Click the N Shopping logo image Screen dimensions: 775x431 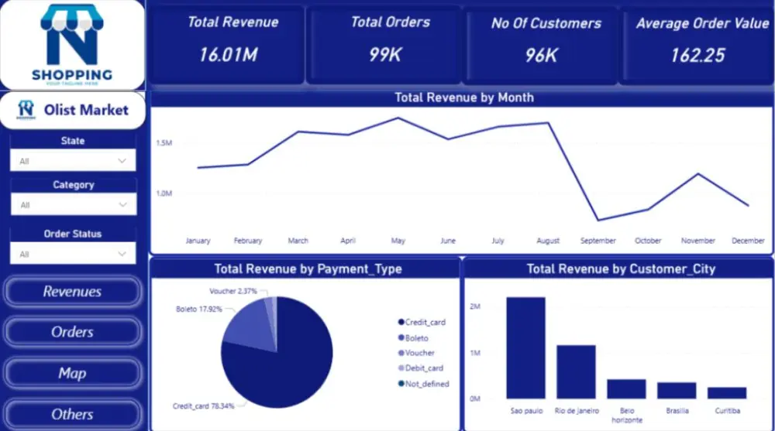pyautogui.click(x=72, y=45)
